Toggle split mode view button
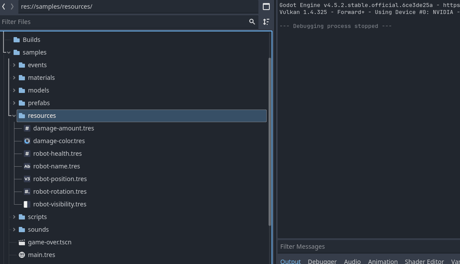 pyautogui.click(x=266, y=7)
